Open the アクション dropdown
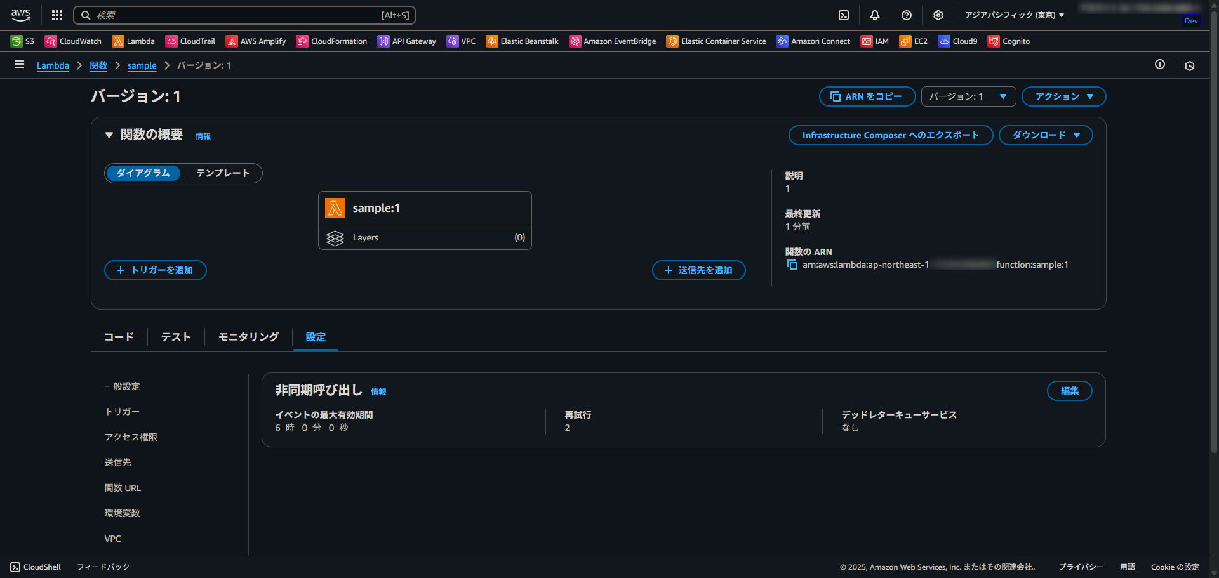1219x578 pixels. pyautogui.click(x=1064, y=96)
